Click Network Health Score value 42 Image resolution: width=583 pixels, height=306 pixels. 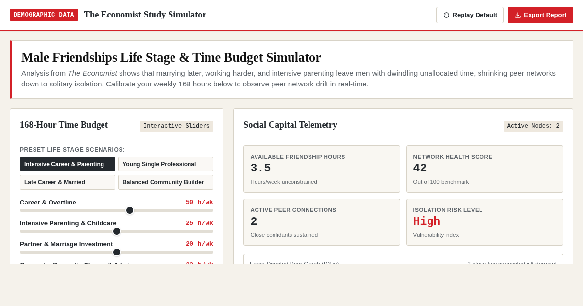(x=420, y=168)
